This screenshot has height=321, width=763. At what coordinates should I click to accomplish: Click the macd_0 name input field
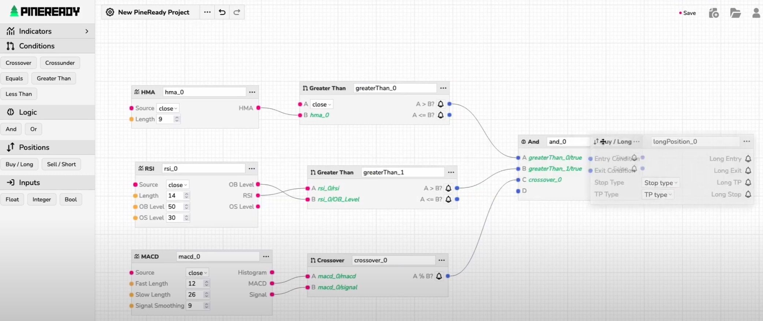[217, 257]
